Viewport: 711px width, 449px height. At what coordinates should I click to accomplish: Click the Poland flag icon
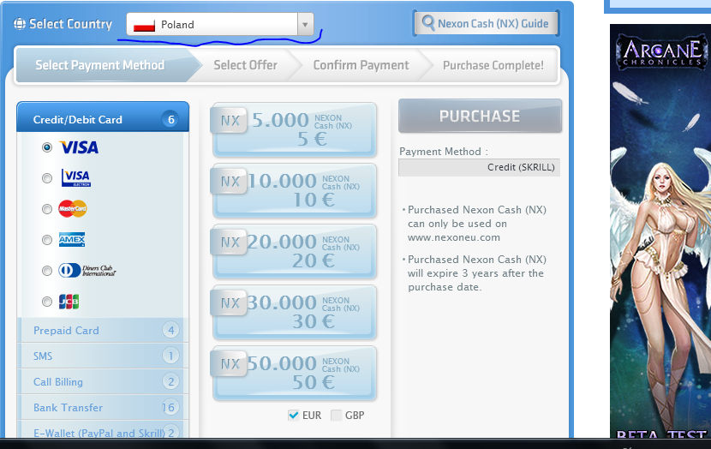[x=144, y=25]
